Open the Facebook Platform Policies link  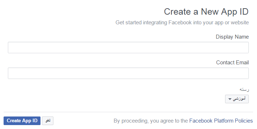click(221, 121)
